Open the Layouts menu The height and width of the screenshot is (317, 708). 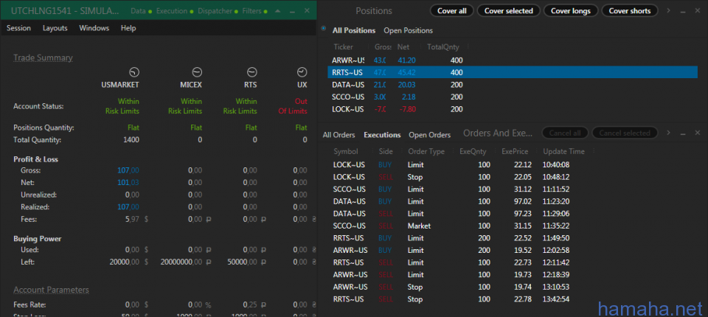(55, 28)
